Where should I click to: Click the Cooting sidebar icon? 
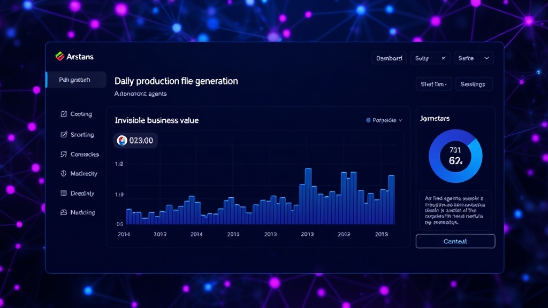(64, 114)
